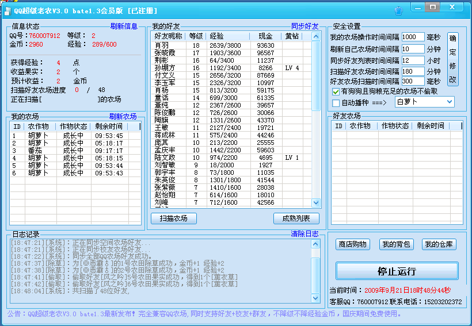Click log entry 共扫描了48位好友
Viewport: 472px width, 326px height.
tap(70, 291)
